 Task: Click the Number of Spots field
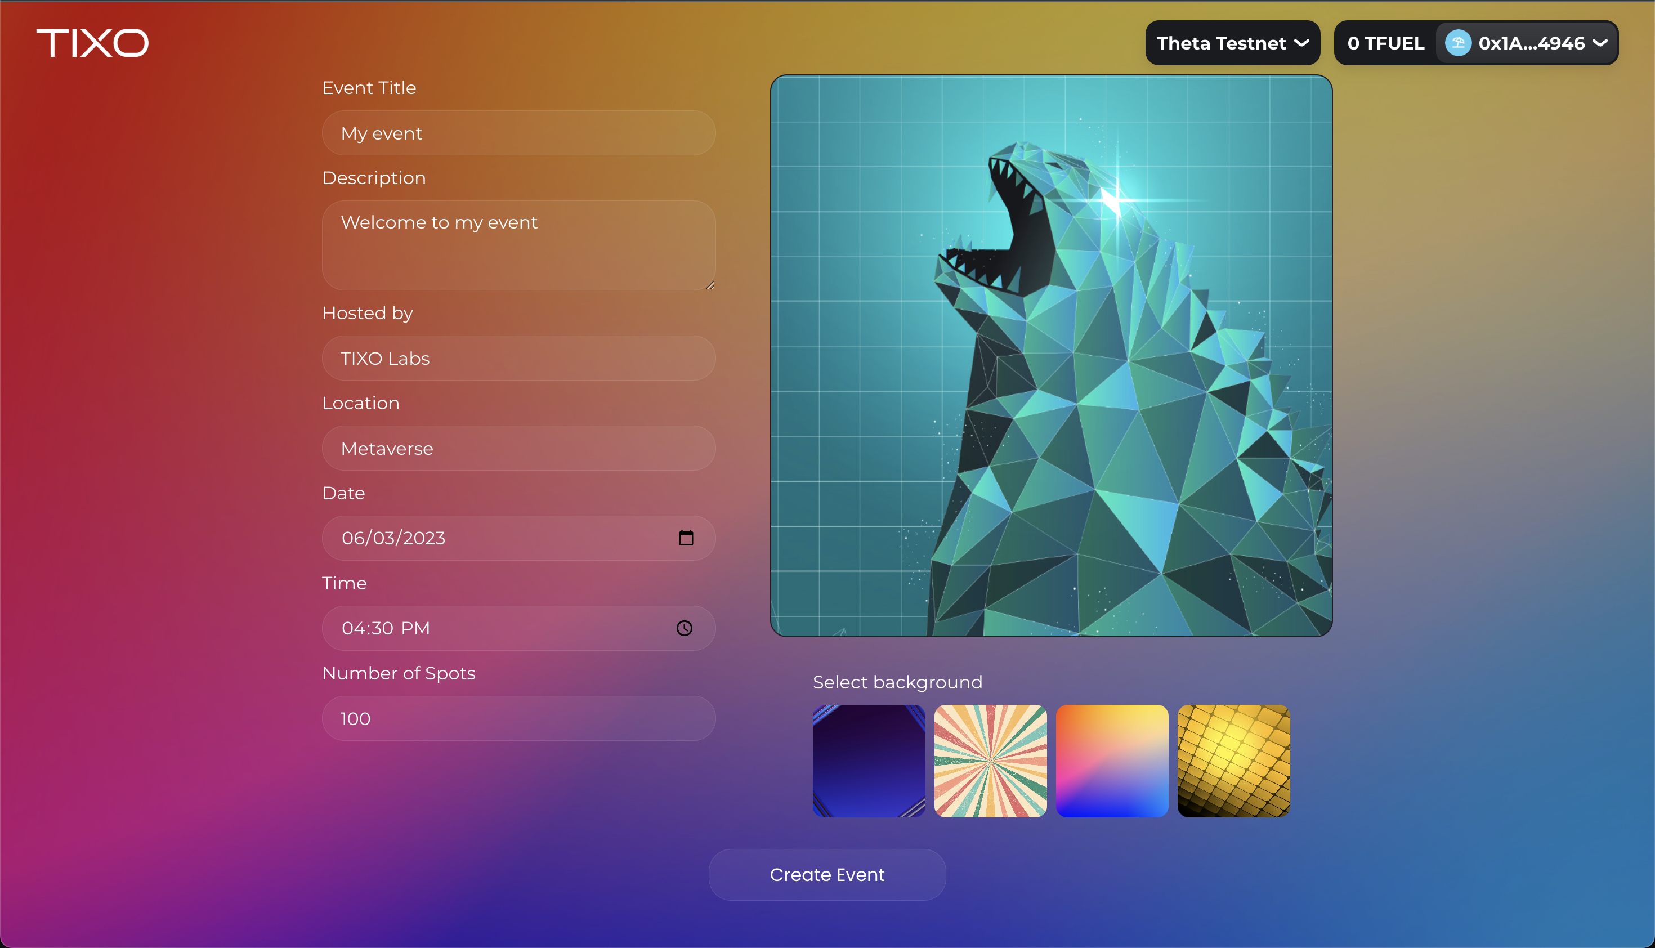click(x=518, y=718)
